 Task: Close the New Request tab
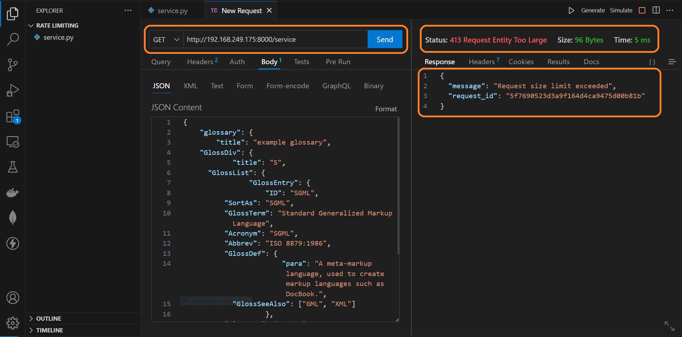click(269, 11)
